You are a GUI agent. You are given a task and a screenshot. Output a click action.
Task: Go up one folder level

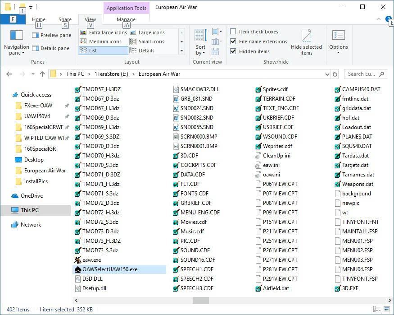click(42, 74)
